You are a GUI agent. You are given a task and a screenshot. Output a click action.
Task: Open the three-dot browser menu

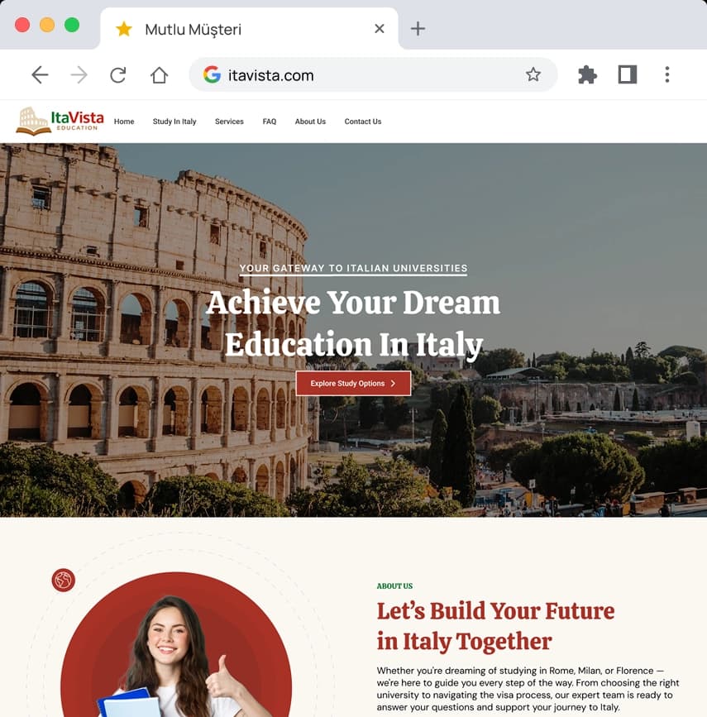667,74
